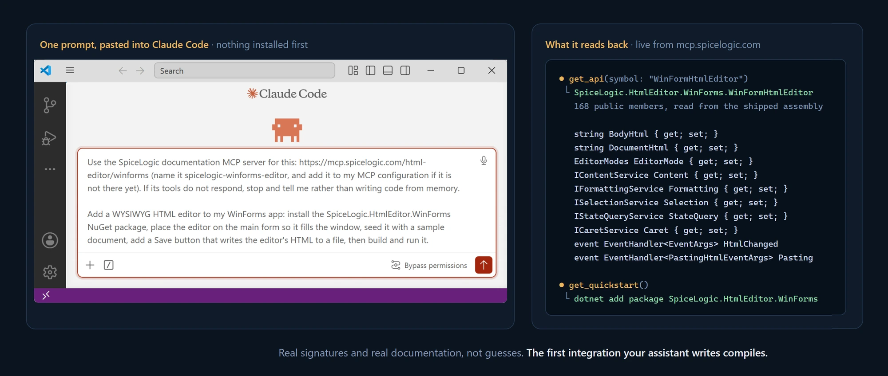Image resolution: width=888 pixels, height=376 pixels.
Task: Click the Search command box
Action: coord(244,70)
